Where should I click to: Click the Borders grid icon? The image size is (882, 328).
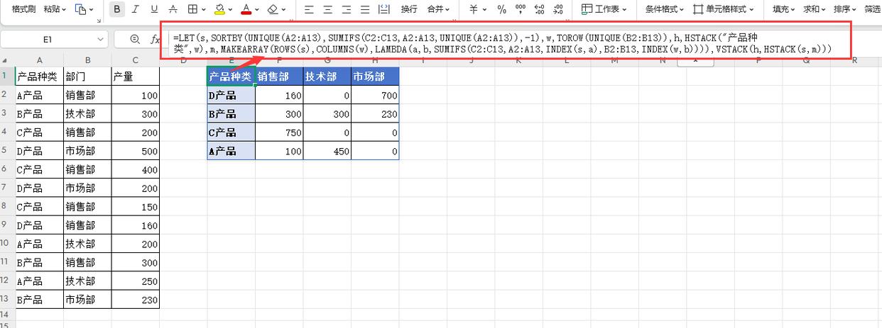coord(192,9)
